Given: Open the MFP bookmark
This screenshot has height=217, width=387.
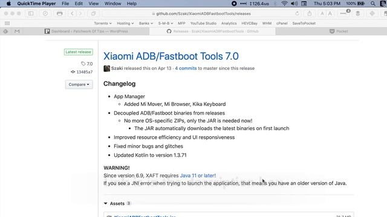Looking at the screenshot, I should (181, 24).
